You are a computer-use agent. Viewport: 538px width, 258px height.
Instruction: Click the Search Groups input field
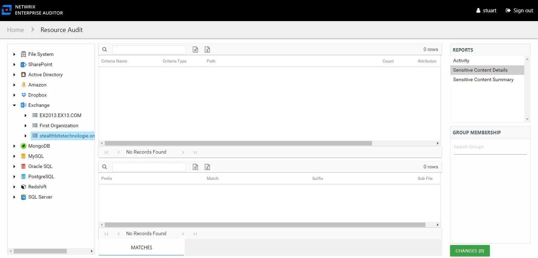tap(490, 147)
